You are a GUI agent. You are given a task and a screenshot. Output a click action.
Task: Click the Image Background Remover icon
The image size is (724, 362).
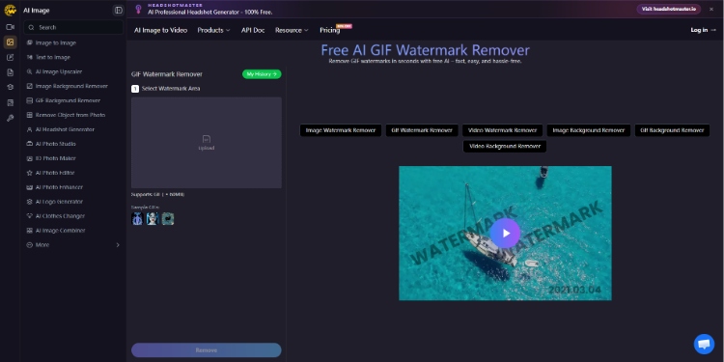(30, 86)
